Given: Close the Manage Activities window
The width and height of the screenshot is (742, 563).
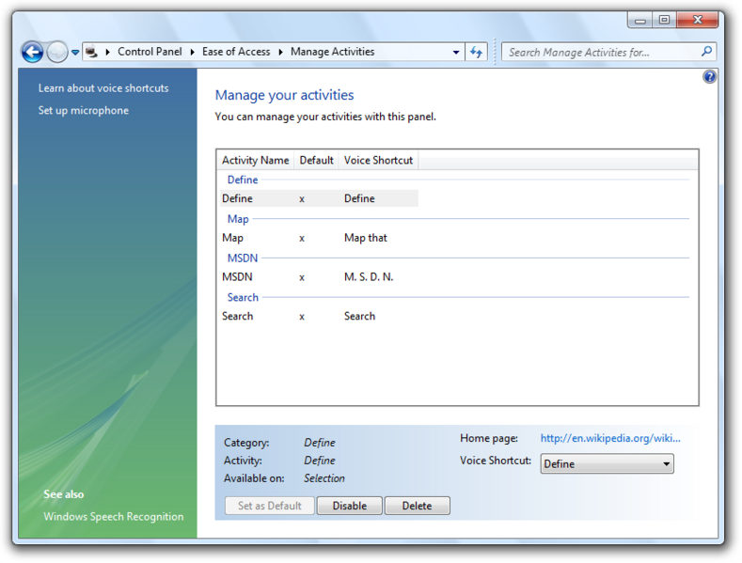Looking at the screenshot, I should click(698, 20).
